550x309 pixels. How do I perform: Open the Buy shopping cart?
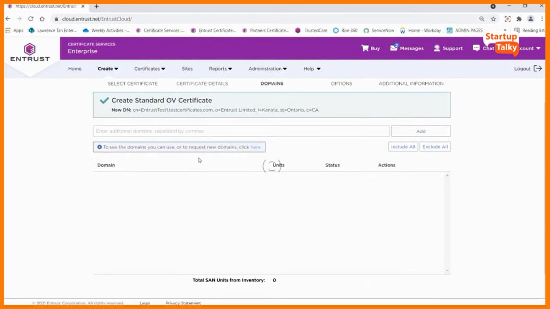click(370, 48)
